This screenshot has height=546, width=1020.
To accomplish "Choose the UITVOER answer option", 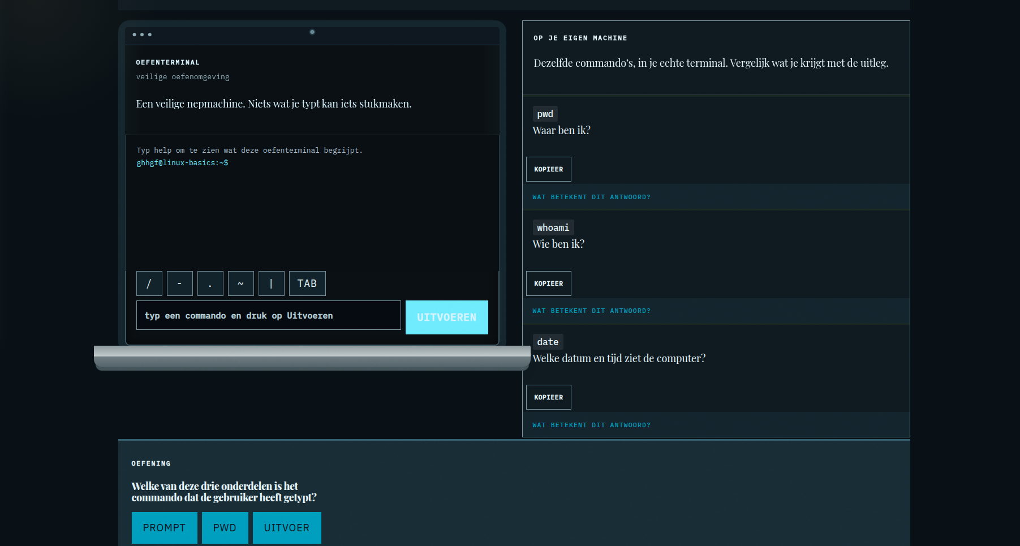I will pyautogui.click(x=287, y=528).
